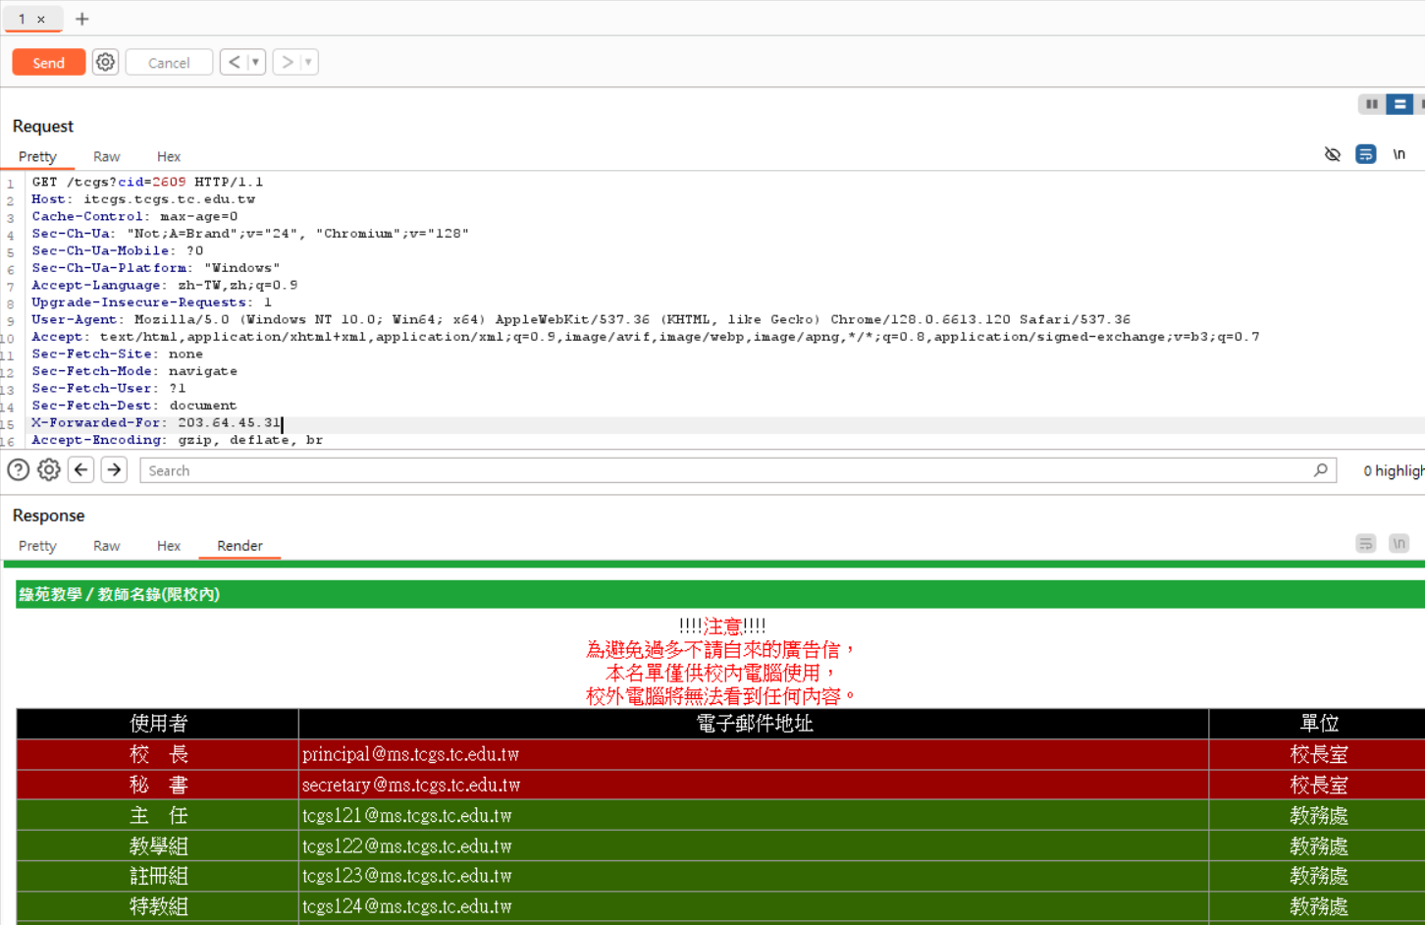
Task: Jump to next search match
Action: coord(114,470)
